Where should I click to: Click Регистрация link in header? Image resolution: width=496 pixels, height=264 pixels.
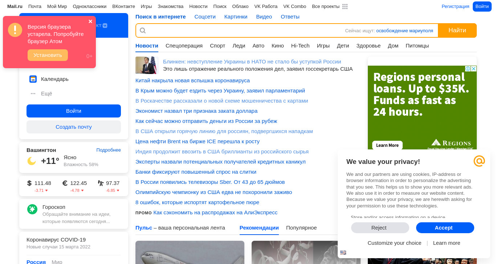point(455,7)
